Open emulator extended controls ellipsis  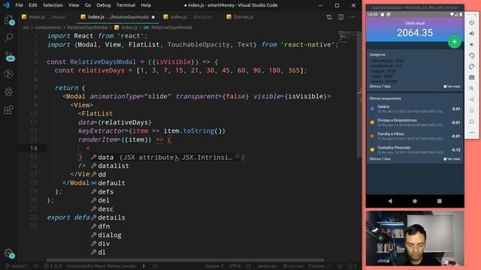[472, 133]
